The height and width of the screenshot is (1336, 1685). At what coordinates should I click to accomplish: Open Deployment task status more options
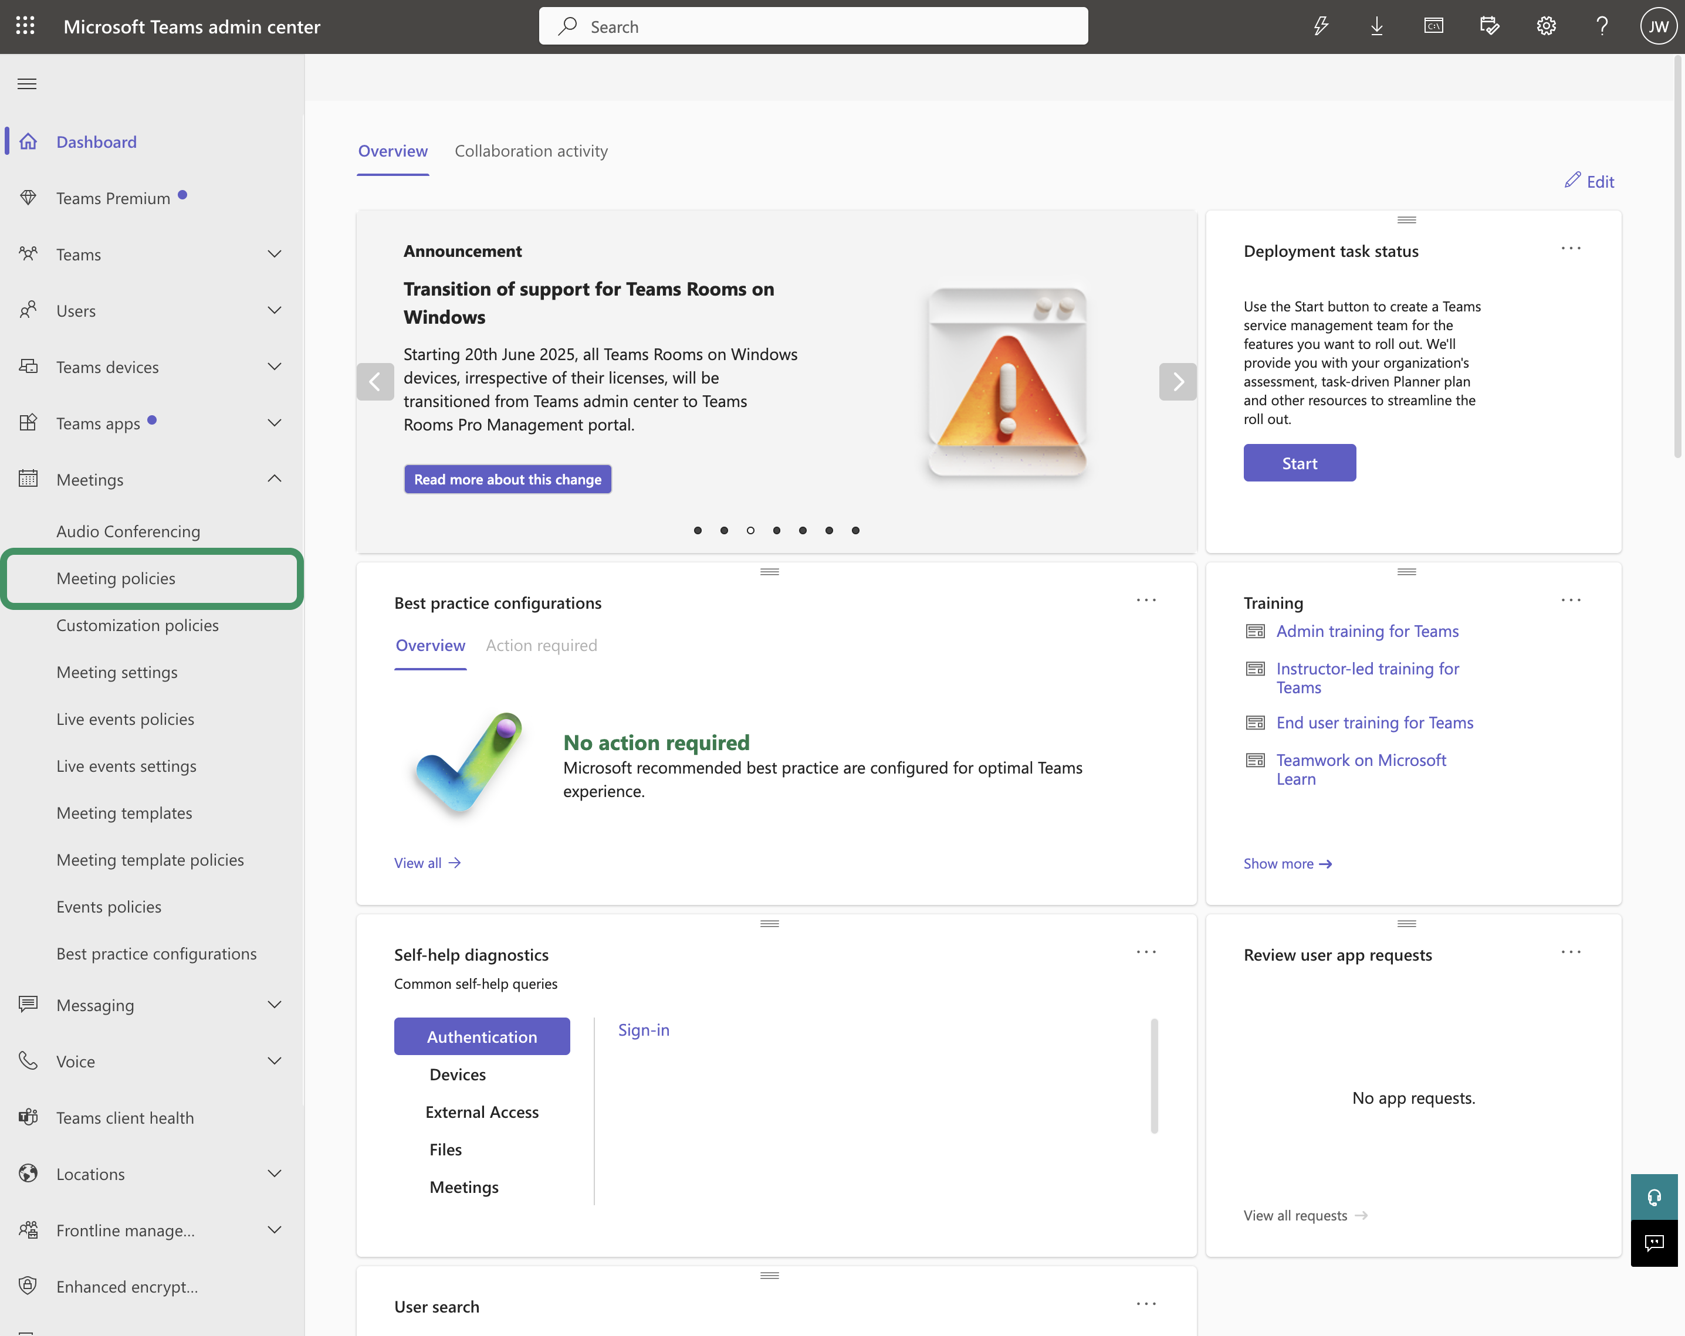click(x=1571, y=249)
